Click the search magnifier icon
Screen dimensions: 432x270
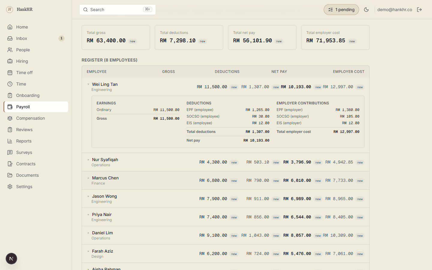pos(85,10)
